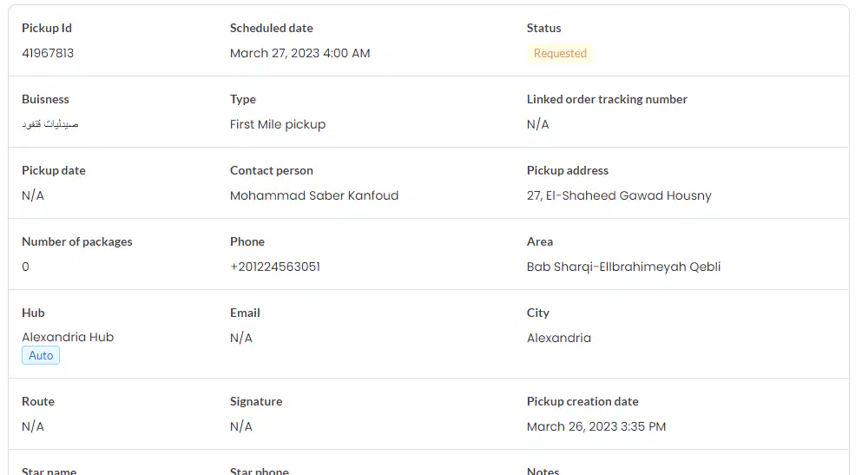Click the Requested status badge

tap(560, 53)
